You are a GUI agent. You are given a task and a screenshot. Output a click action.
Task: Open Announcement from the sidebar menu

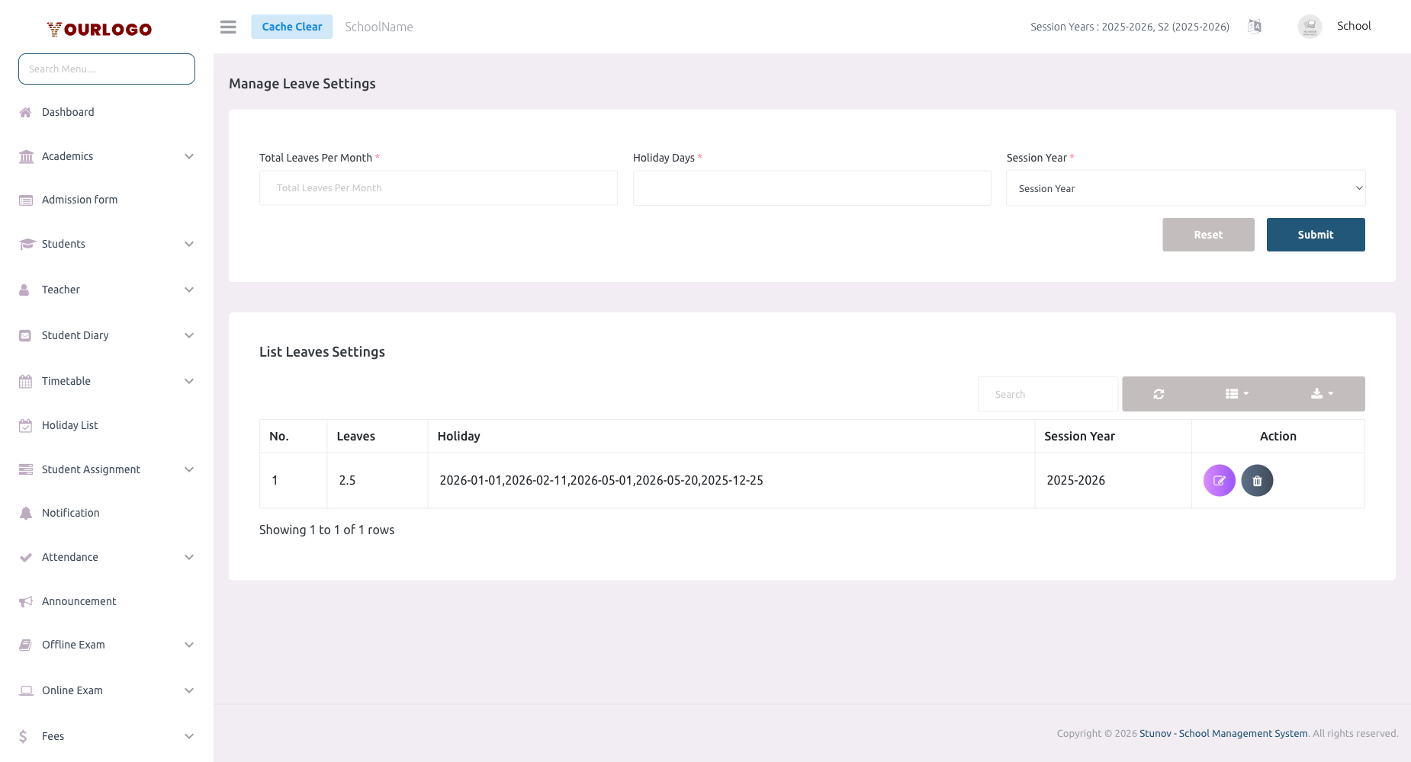click(79, 600)
